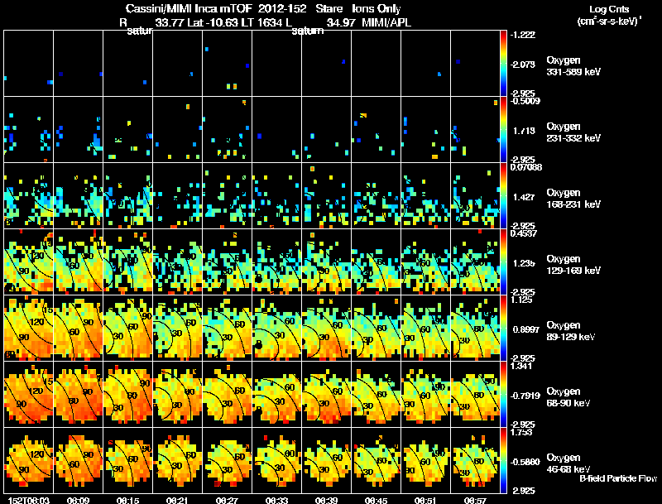Choose the Oxygen 168-231 keV panel at 06:21
Image resolution: width=662 pixels, height=504 pixels.
(x=178, y=196)
